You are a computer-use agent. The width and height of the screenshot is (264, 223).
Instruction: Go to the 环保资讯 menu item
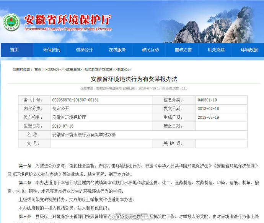click(x=51, y=50)
